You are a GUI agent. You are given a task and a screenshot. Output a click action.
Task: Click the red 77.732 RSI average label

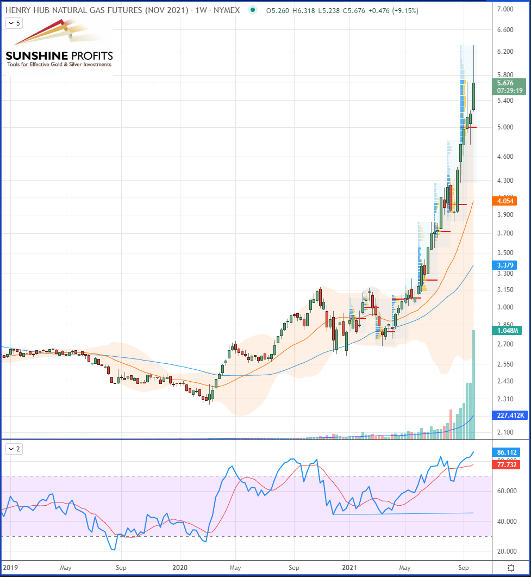click(507, 465)
